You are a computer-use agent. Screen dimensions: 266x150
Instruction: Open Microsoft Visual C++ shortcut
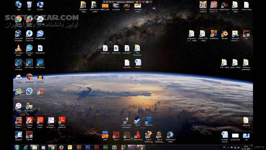235,35
